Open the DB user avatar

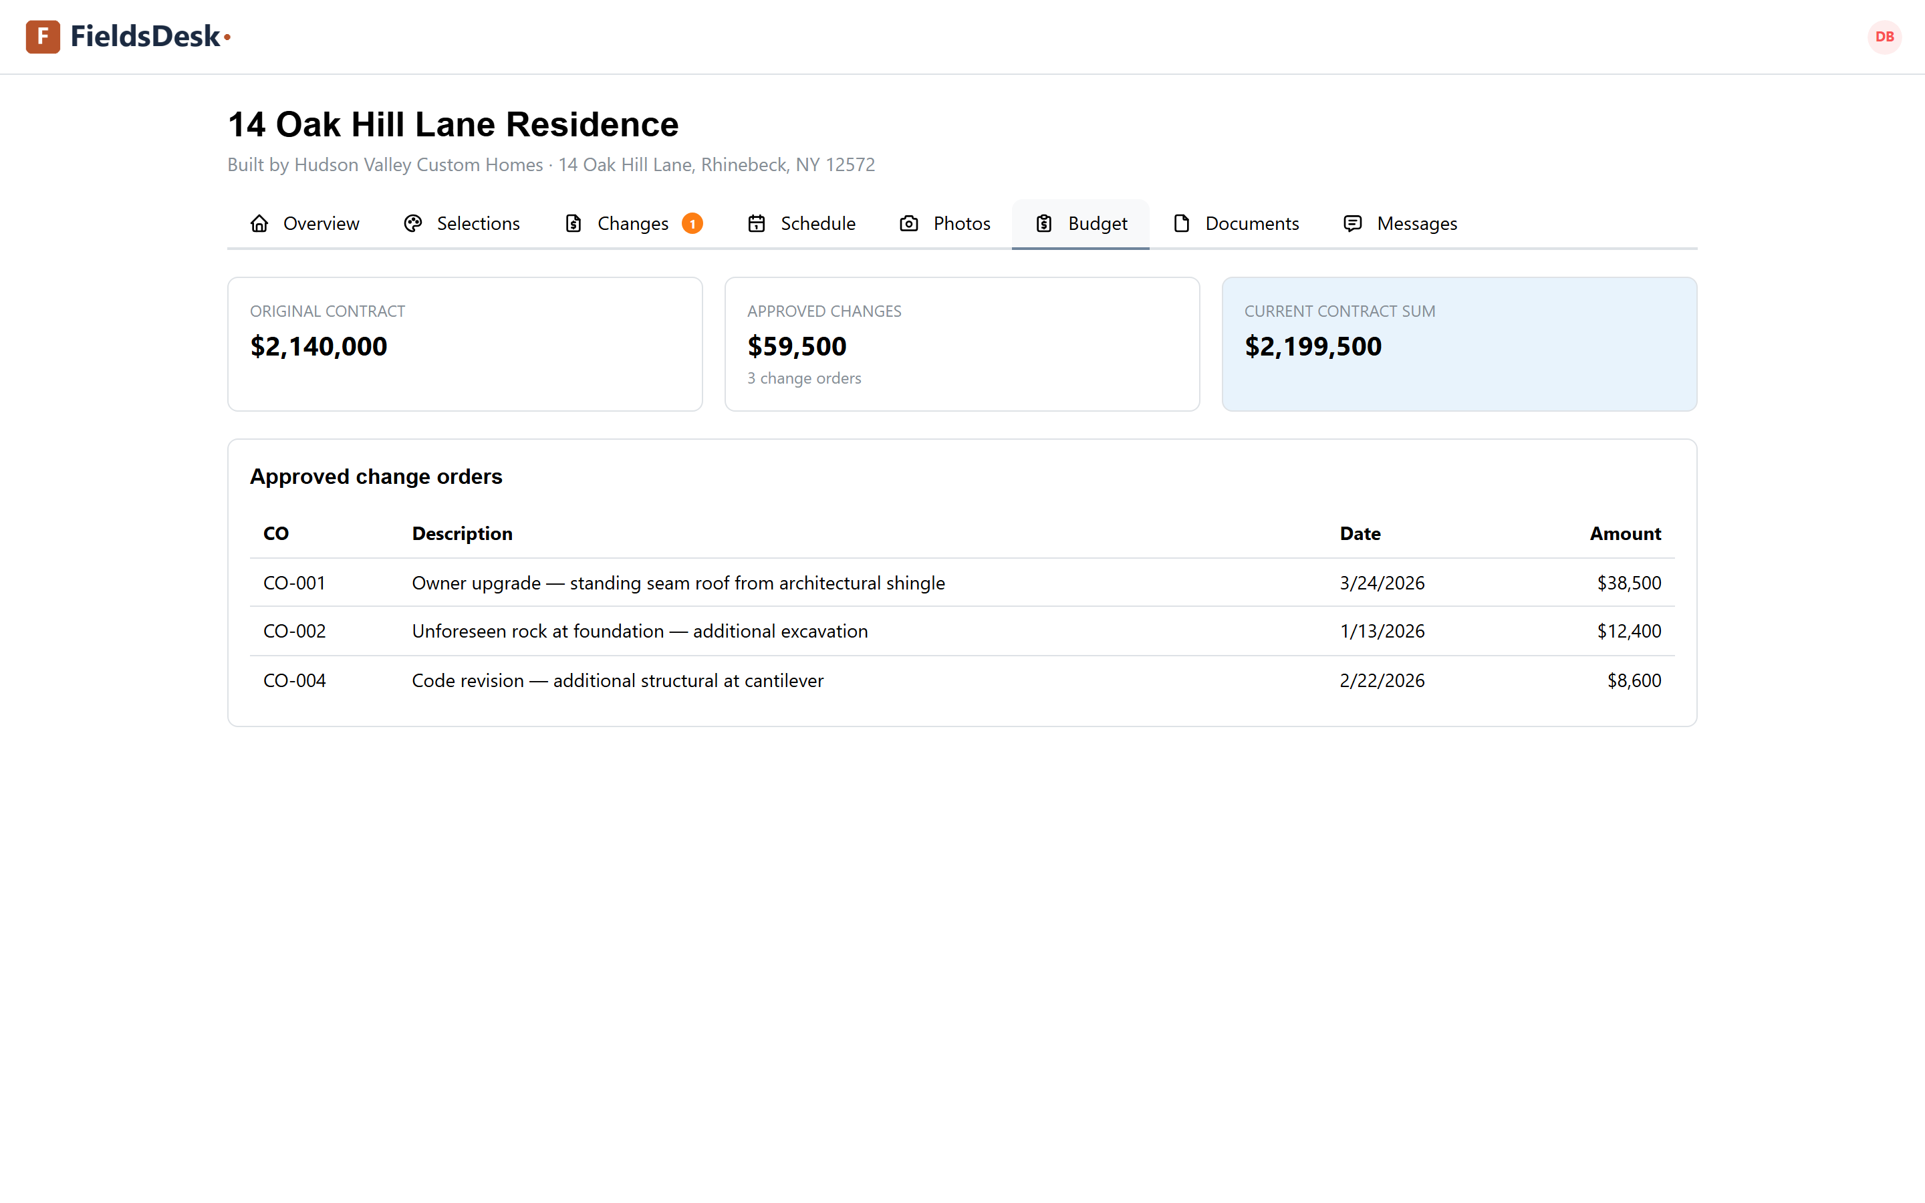(1884, 37)
